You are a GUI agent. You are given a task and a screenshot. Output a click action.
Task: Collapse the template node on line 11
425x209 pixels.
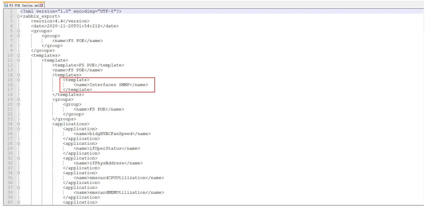click(19, 60)
